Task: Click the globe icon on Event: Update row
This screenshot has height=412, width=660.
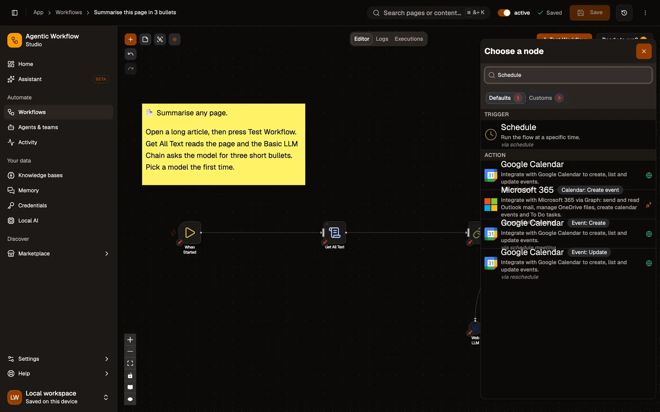Action: (649, 263)
